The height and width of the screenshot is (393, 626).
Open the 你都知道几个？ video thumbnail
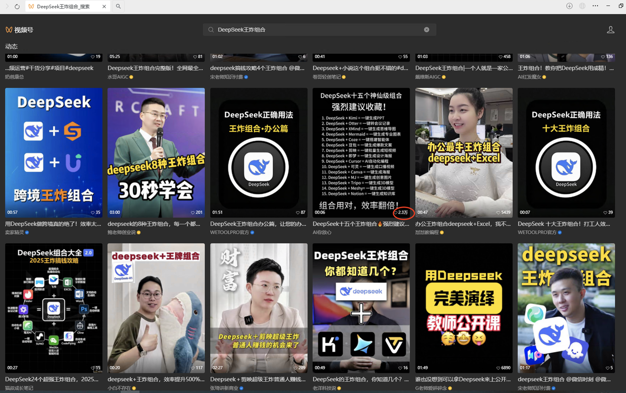pos(361,308)
